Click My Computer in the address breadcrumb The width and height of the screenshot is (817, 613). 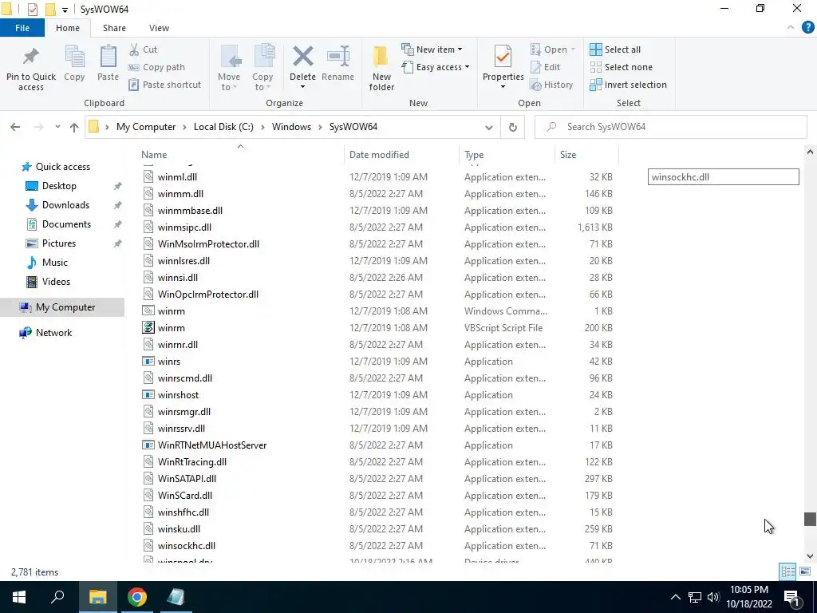[x=146, y=127]
